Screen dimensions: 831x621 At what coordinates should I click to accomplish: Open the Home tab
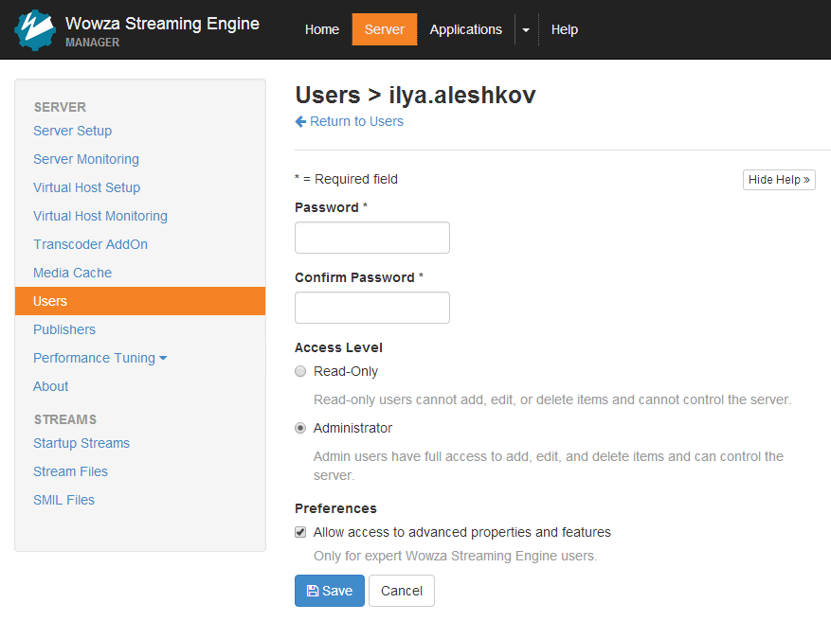[x=321, y=29]
